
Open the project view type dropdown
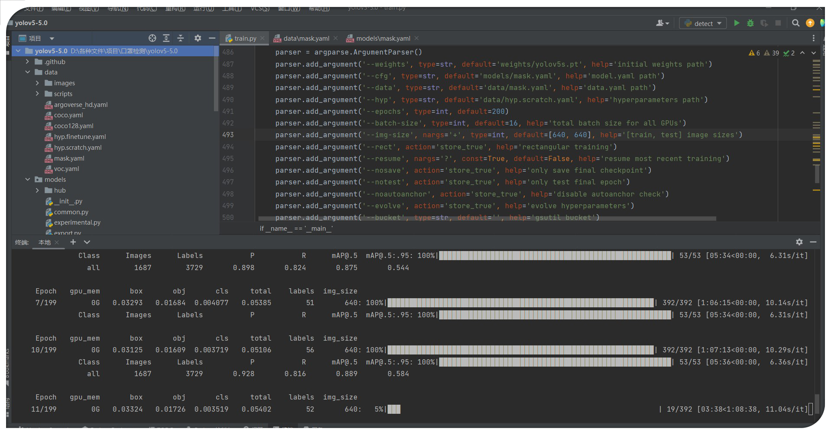tap(52, 39)
